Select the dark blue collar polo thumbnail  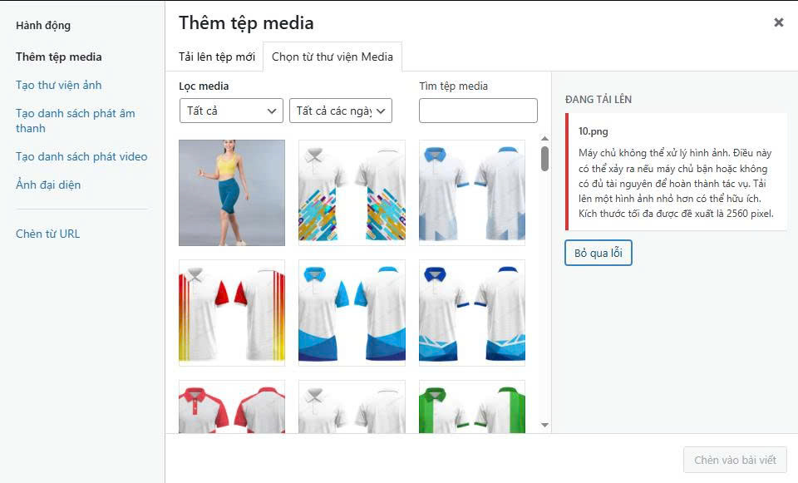(472, 313)
